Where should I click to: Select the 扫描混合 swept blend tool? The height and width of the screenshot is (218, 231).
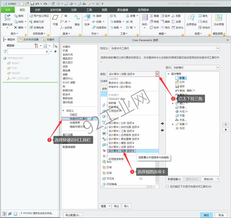[x=99, y=27]
